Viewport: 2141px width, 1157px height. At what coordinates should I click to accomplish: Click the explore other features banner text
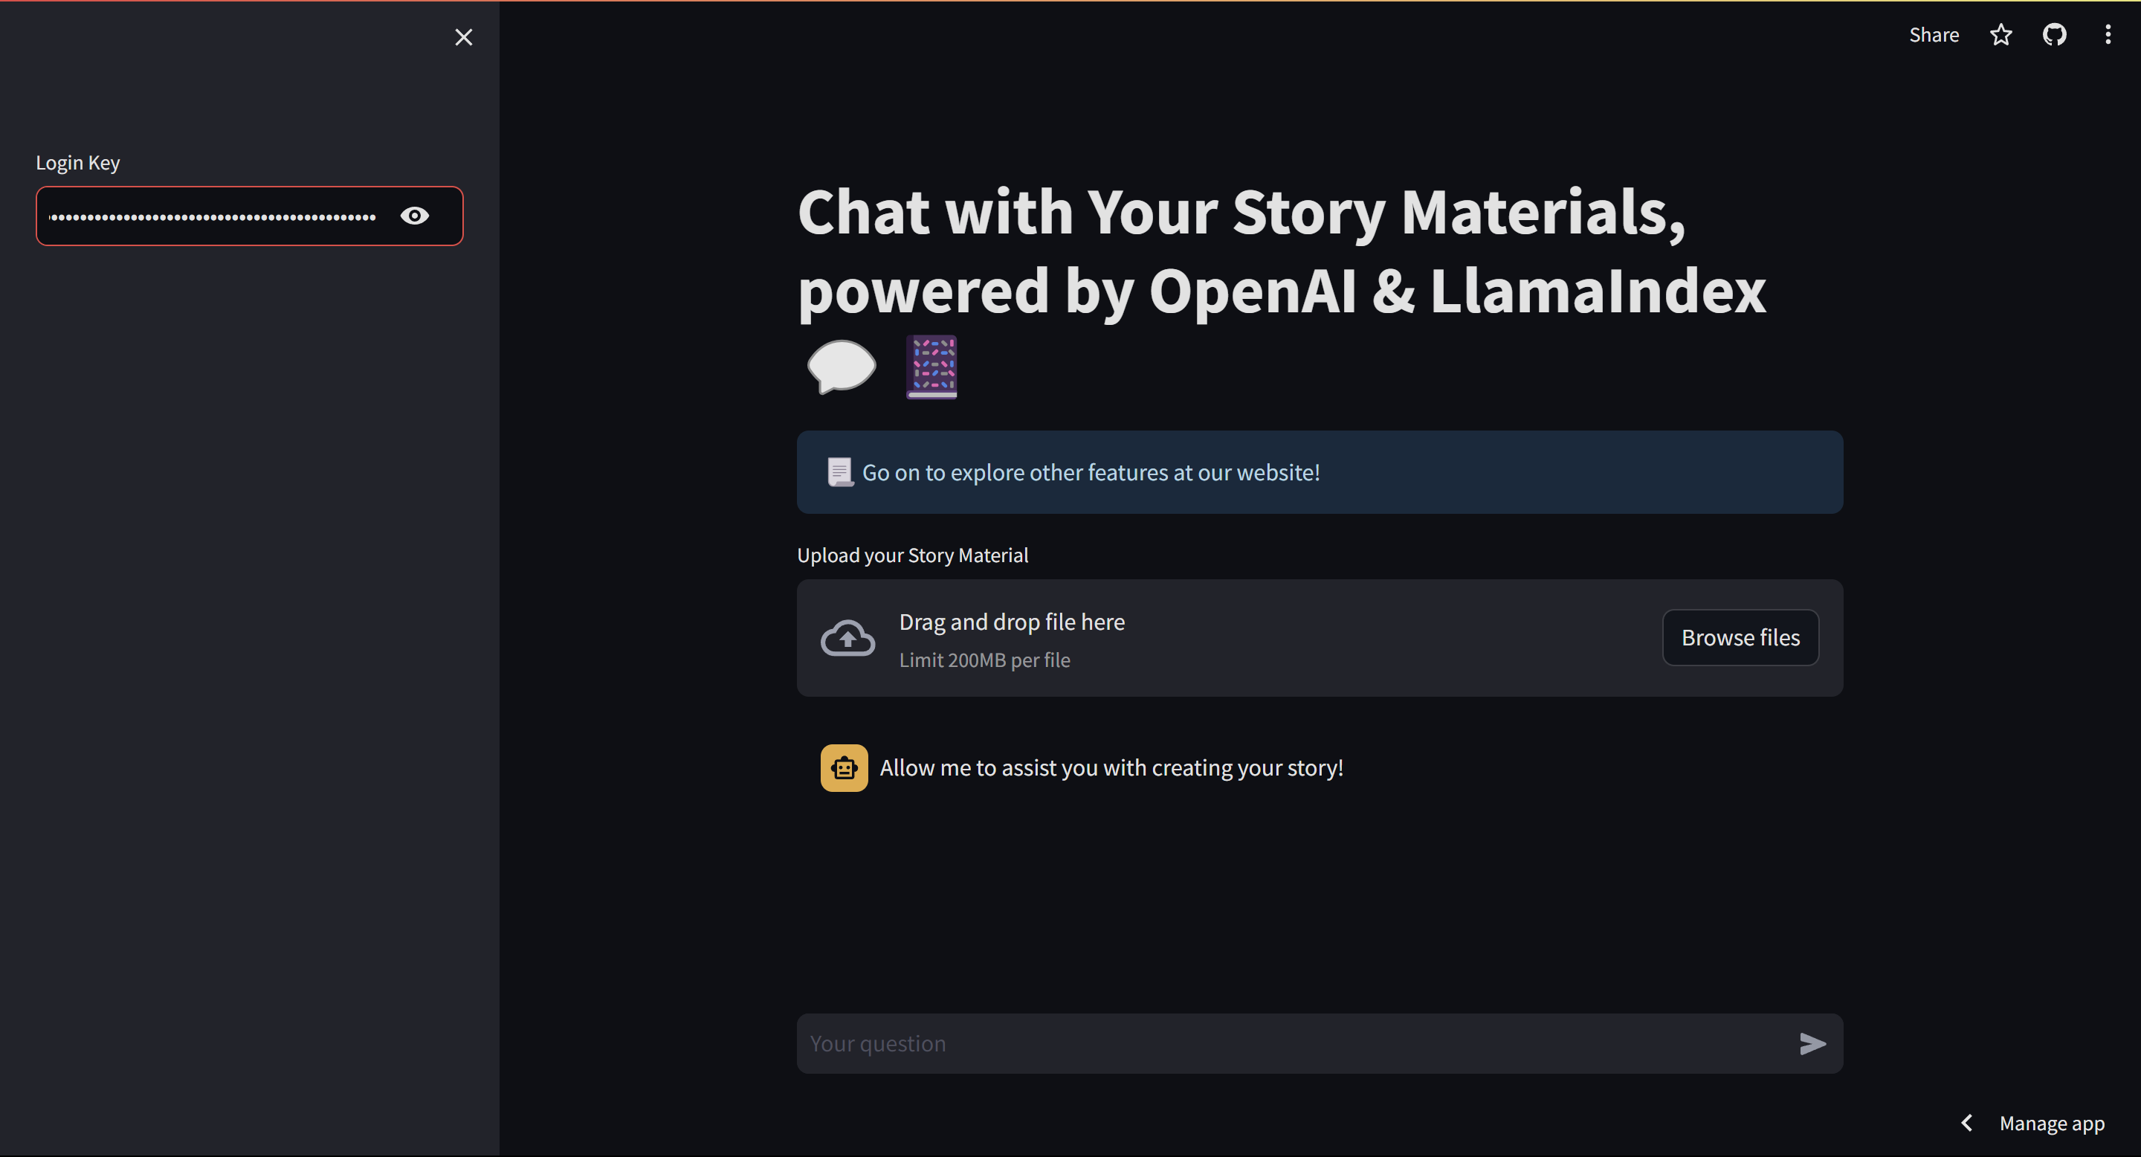coord(1091,472)
